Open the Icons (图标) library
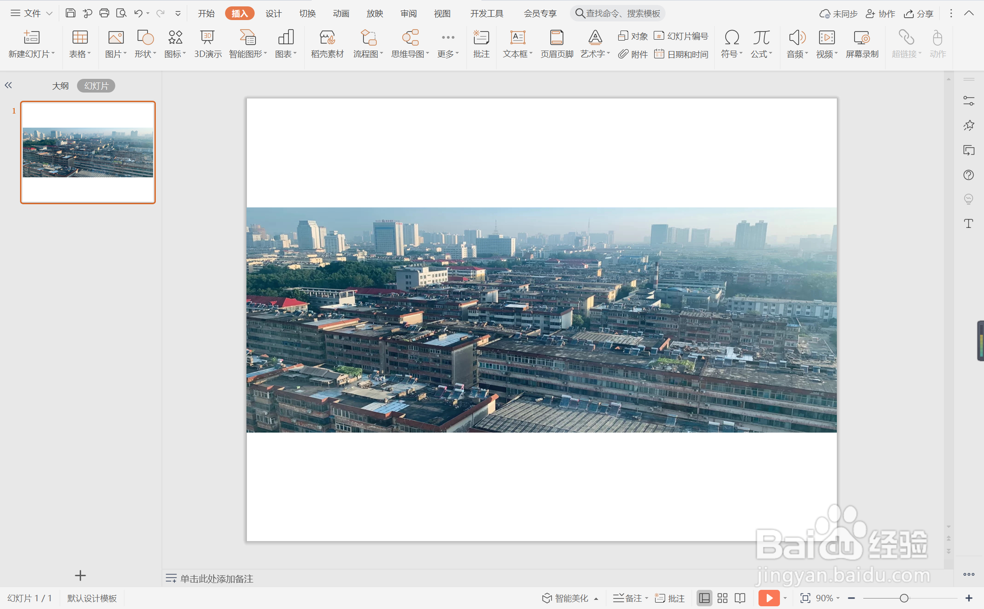984x609 pixels. (175, 44)
